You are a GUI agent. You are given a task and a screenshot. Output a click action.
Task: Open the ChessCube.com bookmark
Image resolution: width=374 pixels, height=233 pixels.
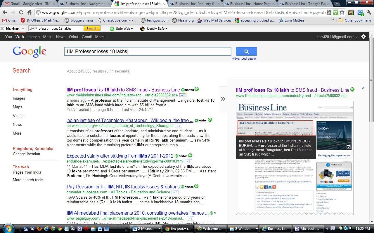pyautogui.click(x=117, y=20)
